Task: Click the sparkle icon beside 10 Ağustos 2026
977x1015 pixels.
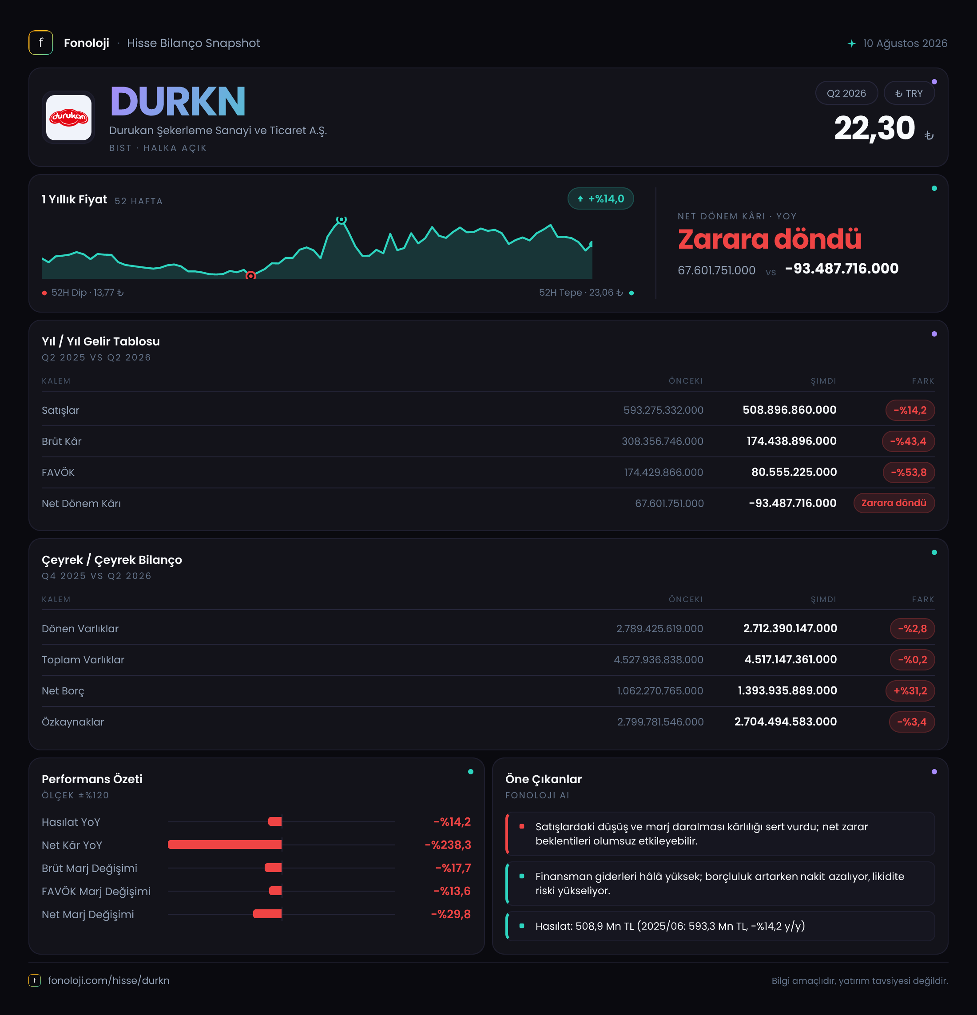Action: click(x=852, y=44)
